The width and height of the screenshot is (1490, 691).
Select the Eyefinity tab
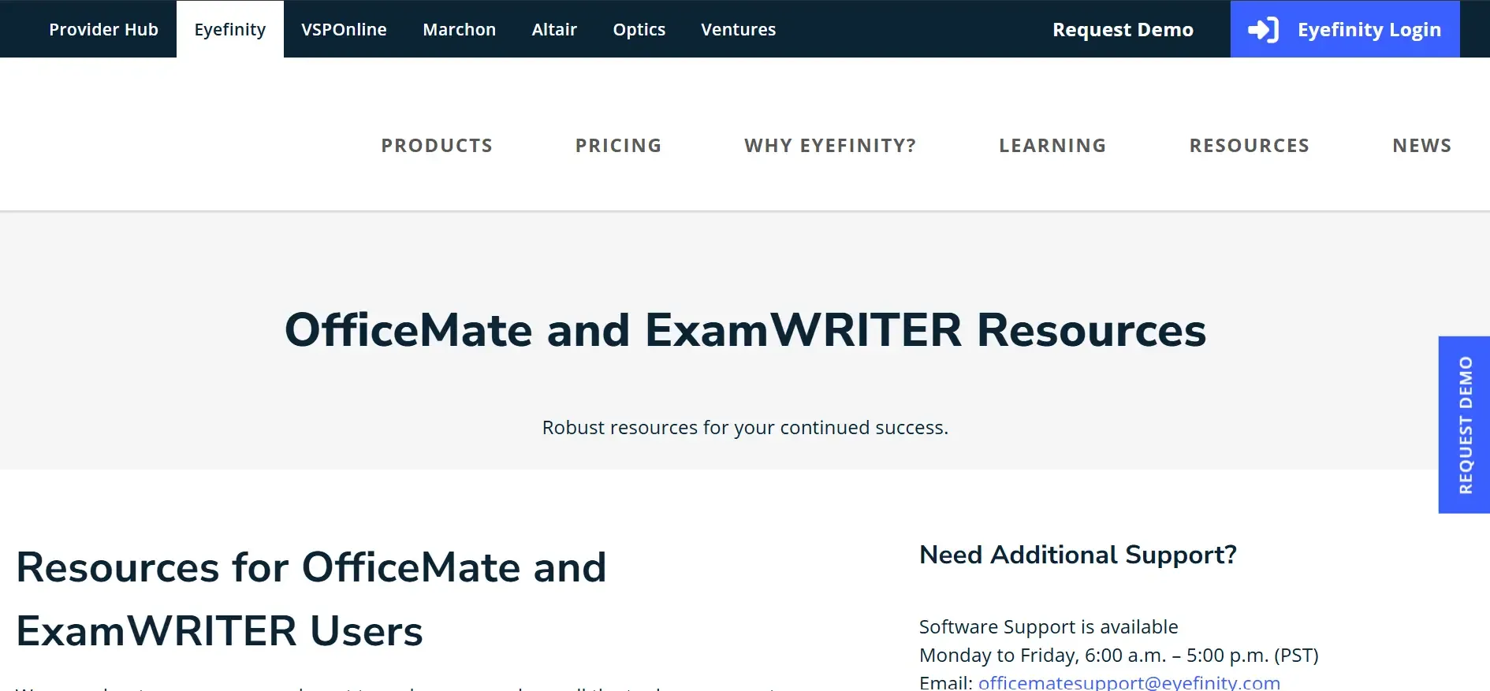230,29
